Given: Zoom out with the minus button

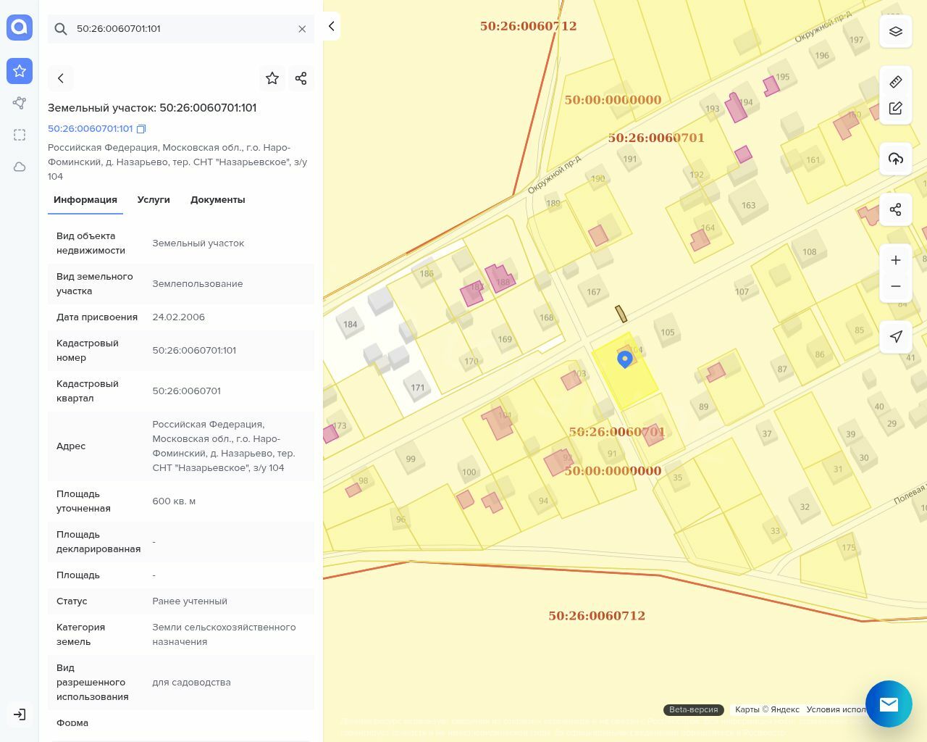Looking at the screenshot, I should tap(896, 286).
